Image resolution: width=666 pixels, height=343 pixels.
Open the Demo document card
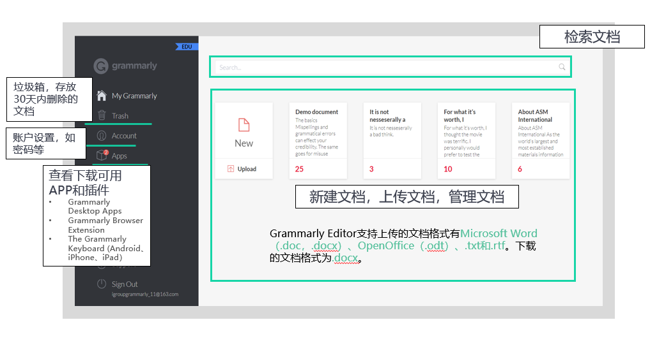click(x=318, y=141)
